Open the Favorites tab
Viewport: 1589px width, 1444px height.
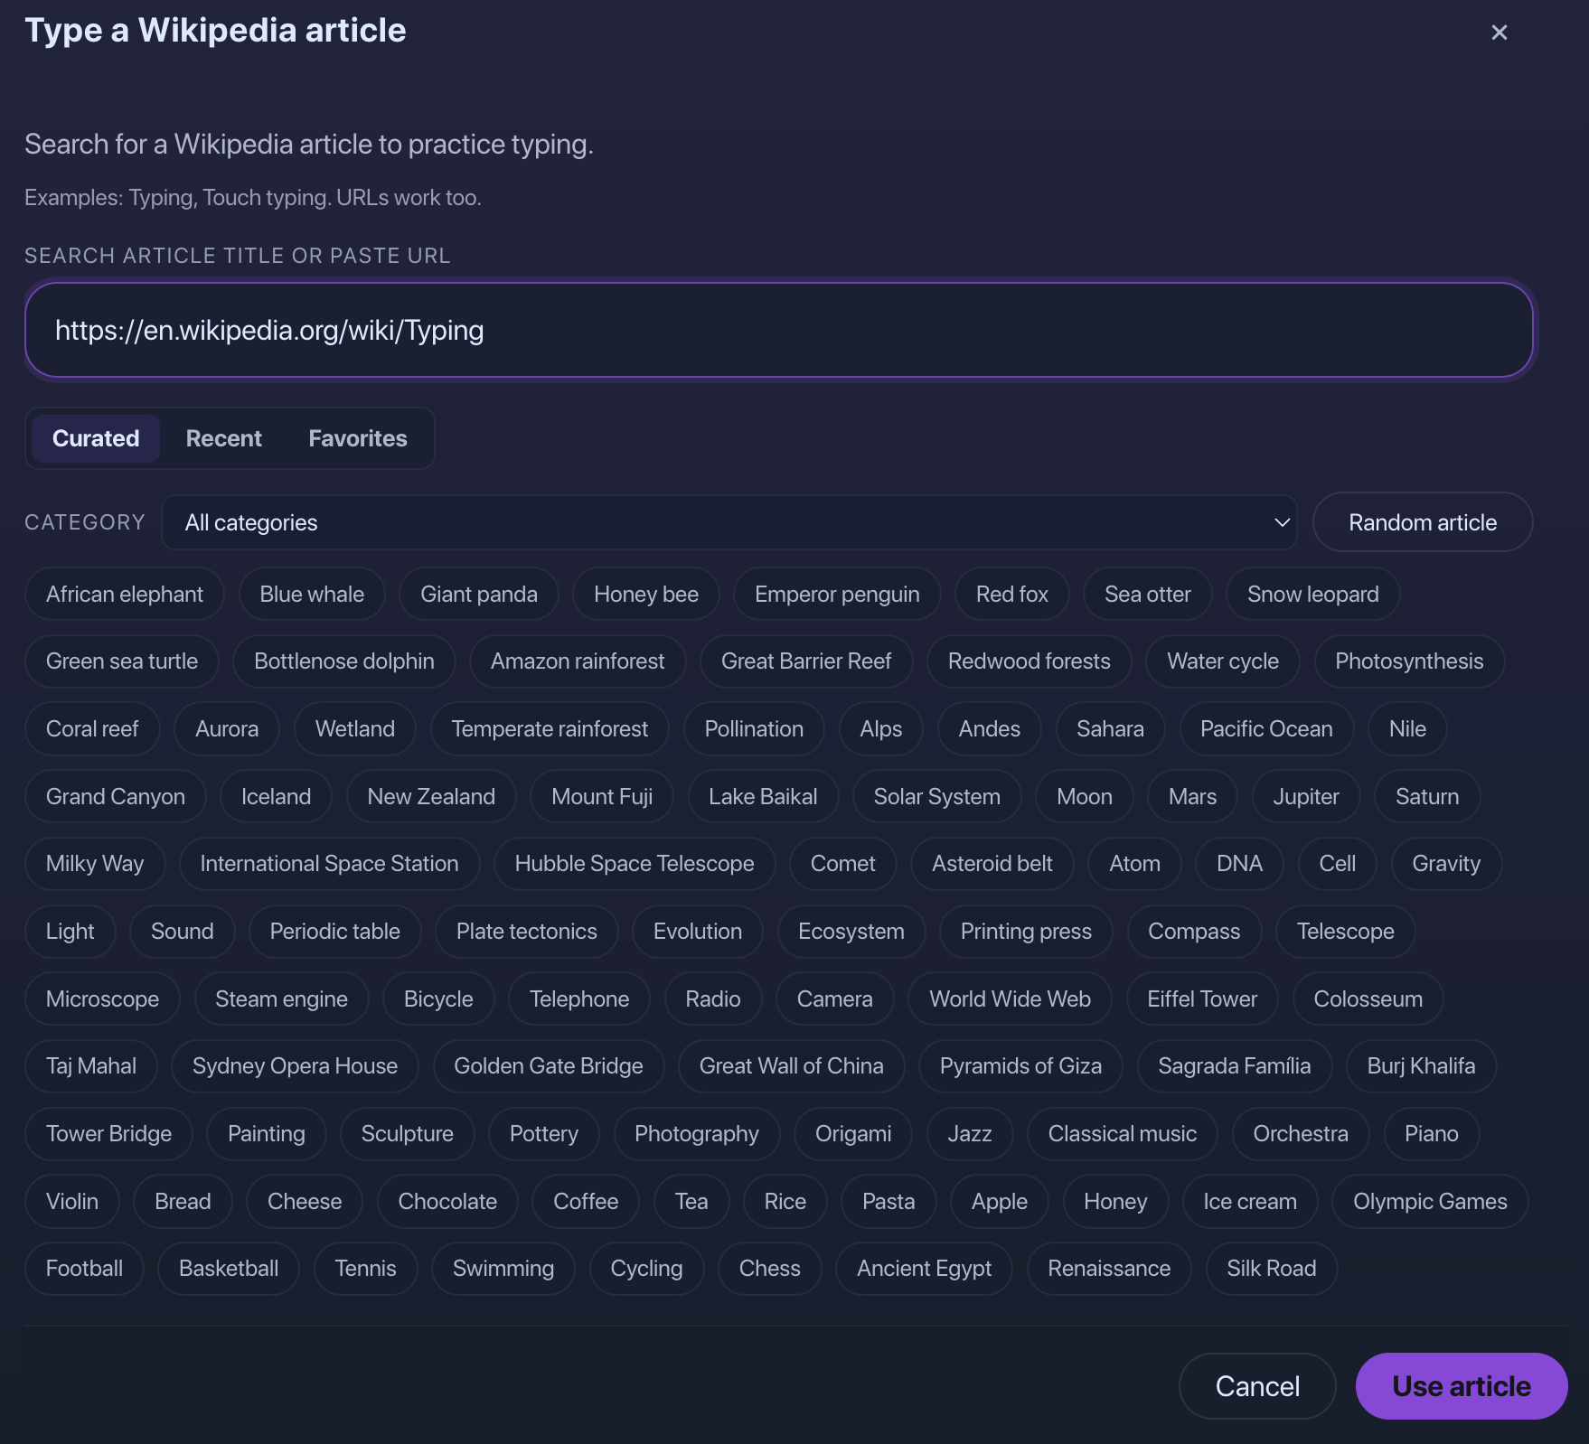pyautogui.click(x=358, y=438)
